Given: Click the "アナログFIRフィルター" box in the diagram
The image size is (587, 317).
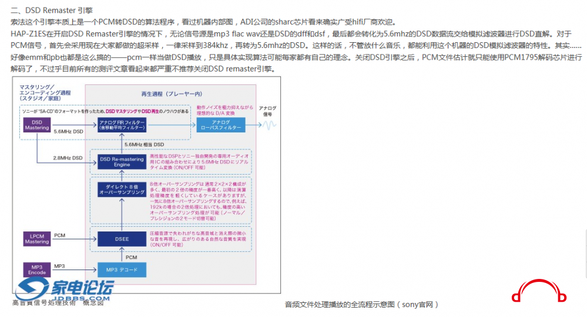Looking at the screenshot, I should (122, 125).
